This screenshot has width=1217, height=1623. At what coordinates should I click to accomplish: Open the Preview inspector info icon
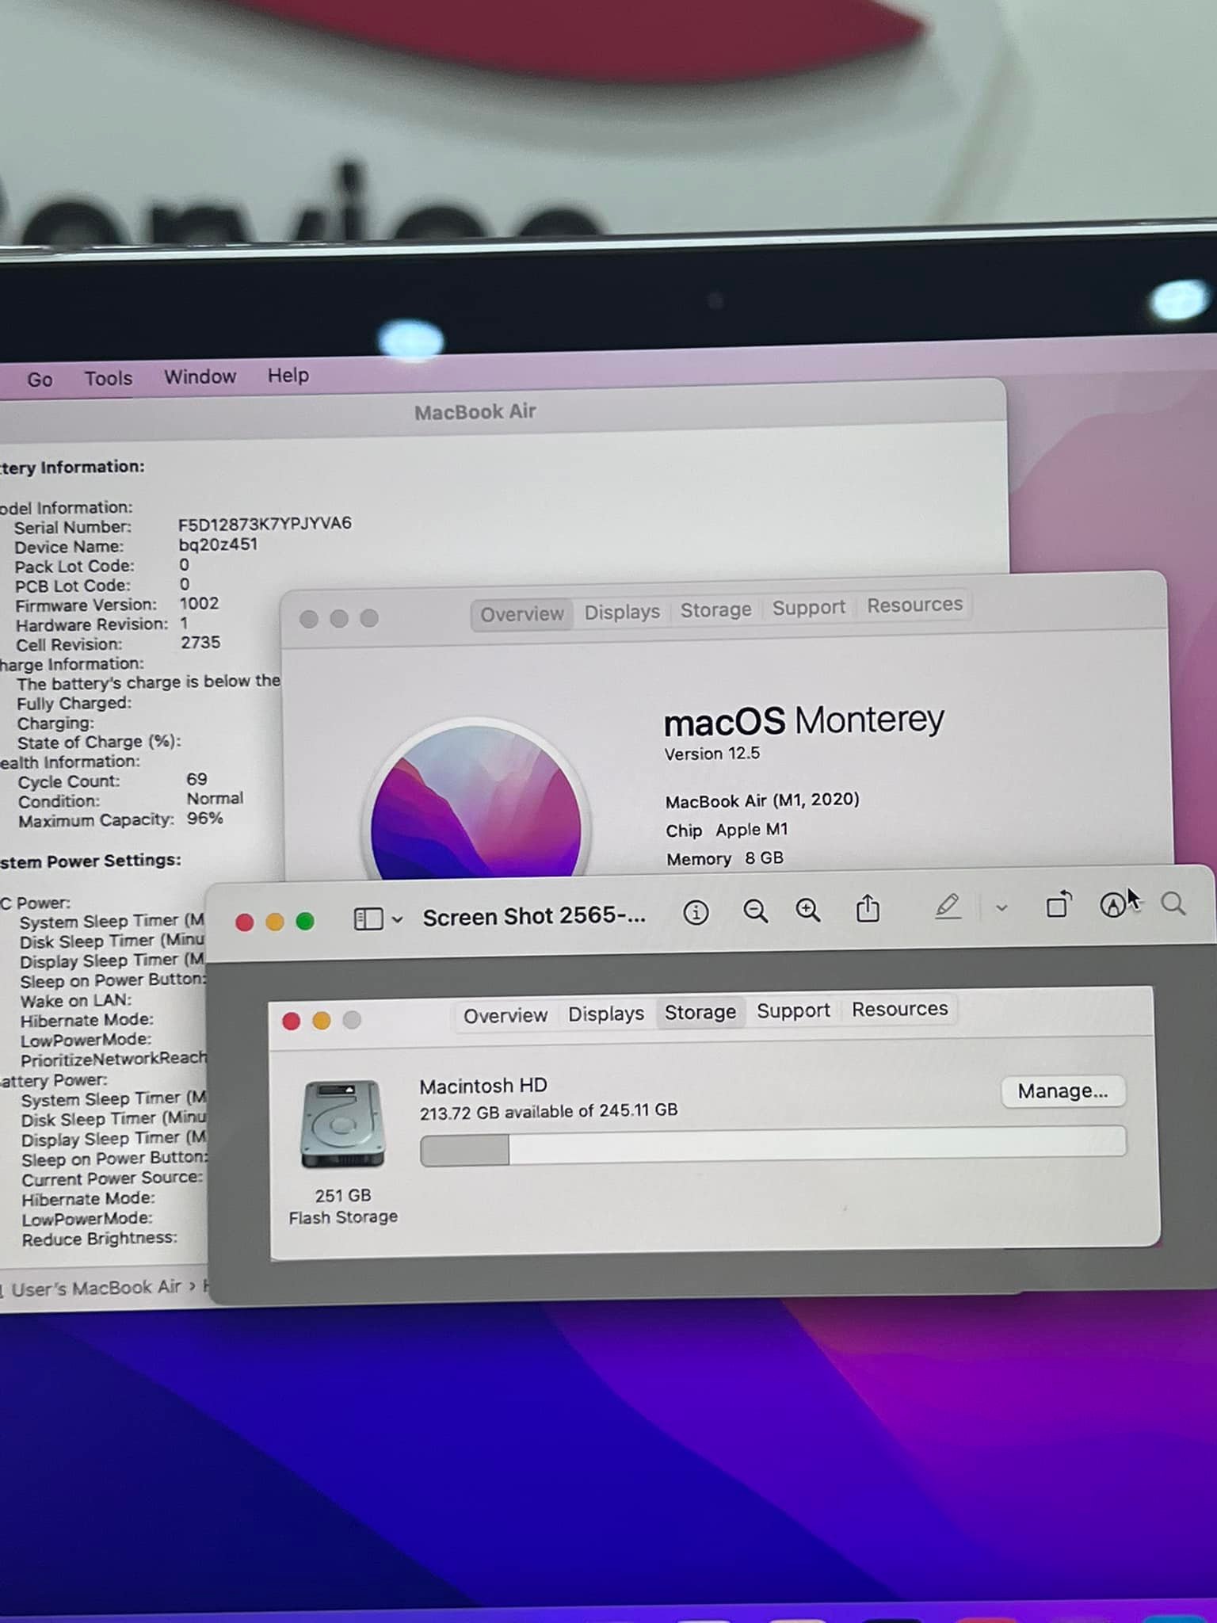pos(696,913)
